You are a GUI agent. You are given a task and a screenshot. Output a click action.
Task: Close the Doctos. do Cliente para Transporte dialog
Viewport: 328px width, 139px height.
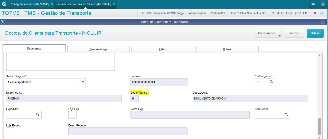pos(323,22)
